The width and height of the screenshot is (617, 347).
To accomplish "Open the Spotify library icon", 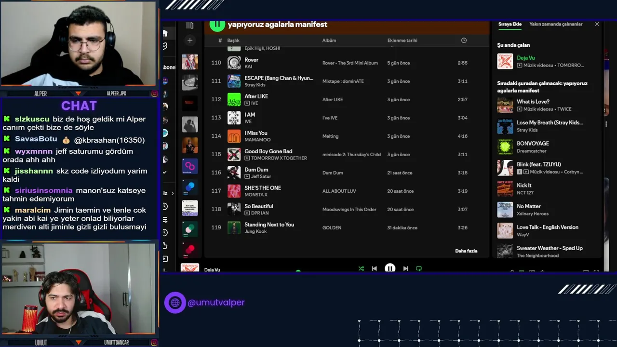I will [190, 25].
